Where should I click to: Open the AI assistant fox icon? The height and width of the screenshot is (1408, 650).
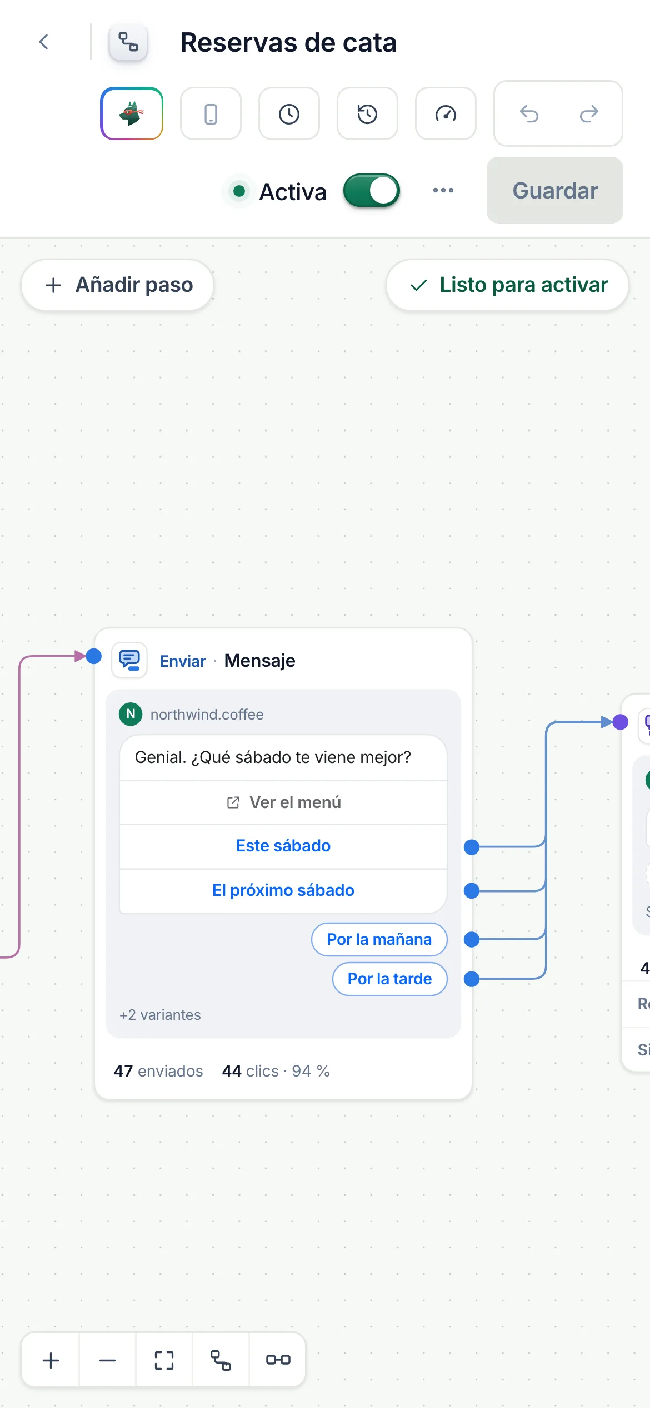(x=132, y=113)
